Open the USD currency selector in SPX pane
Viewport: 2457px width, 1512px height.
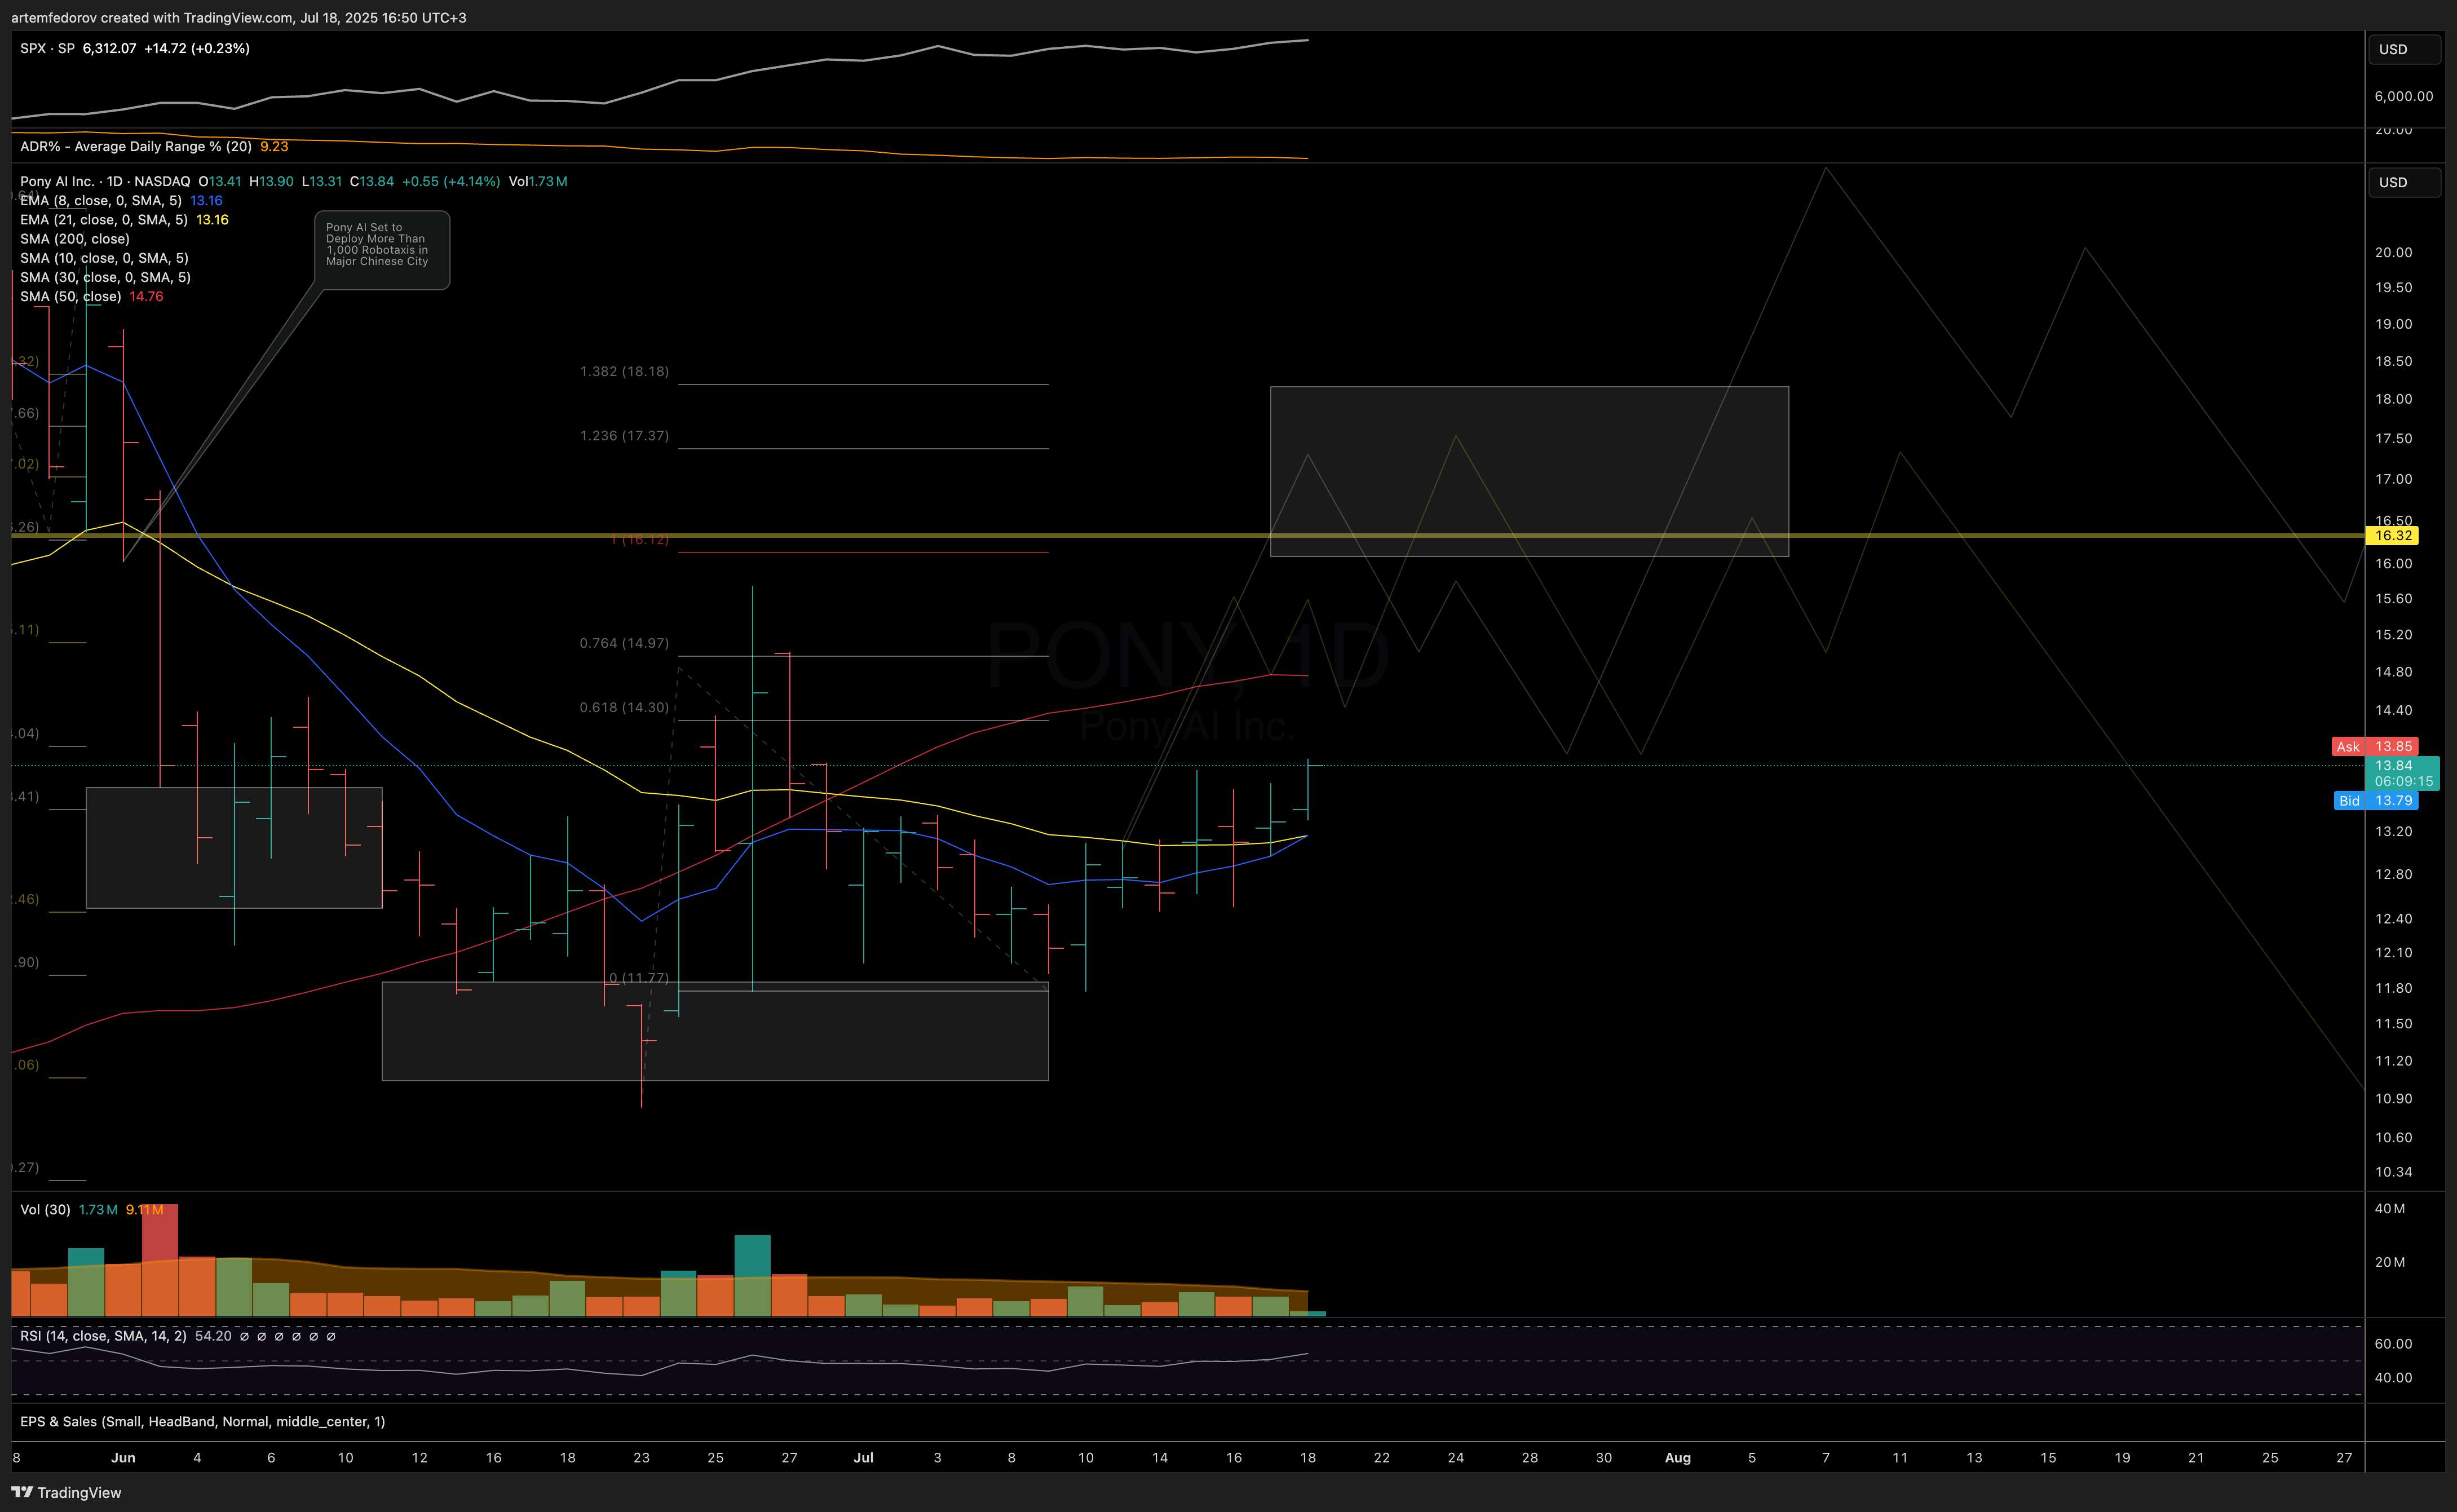click(x=2403, y=49)
